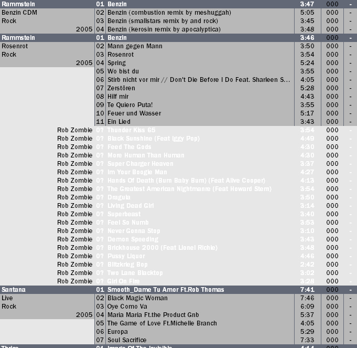Click duration 5:24 of Spring
Viewport: 357px width, 348px height.
pyautogui.click(x=307, y=63)
